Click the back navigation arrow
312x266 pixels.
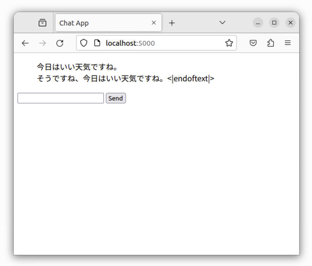(25, 43)
